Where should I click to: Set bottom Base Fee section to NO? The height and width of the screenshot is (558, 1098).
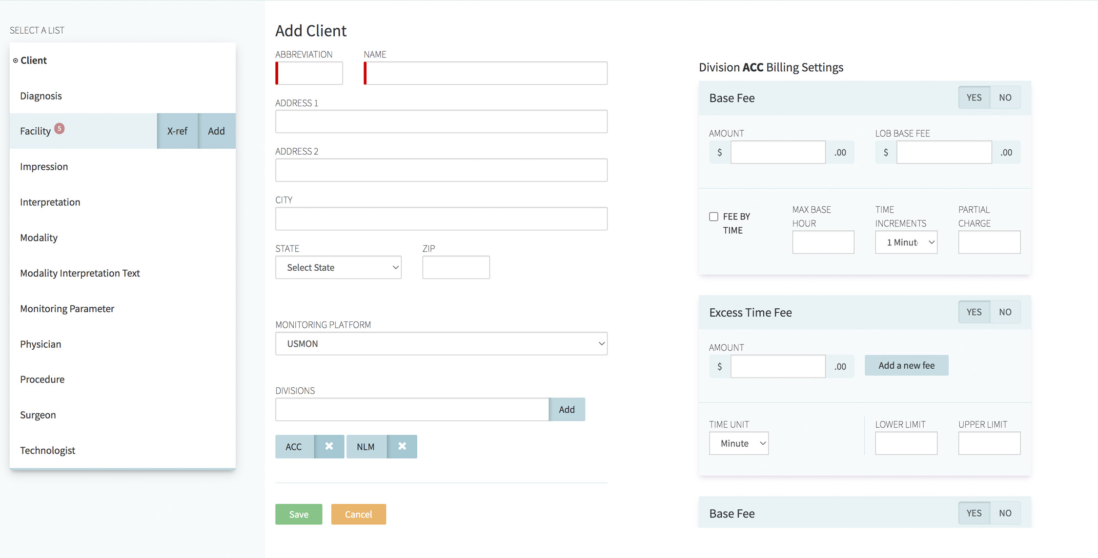1005,513
